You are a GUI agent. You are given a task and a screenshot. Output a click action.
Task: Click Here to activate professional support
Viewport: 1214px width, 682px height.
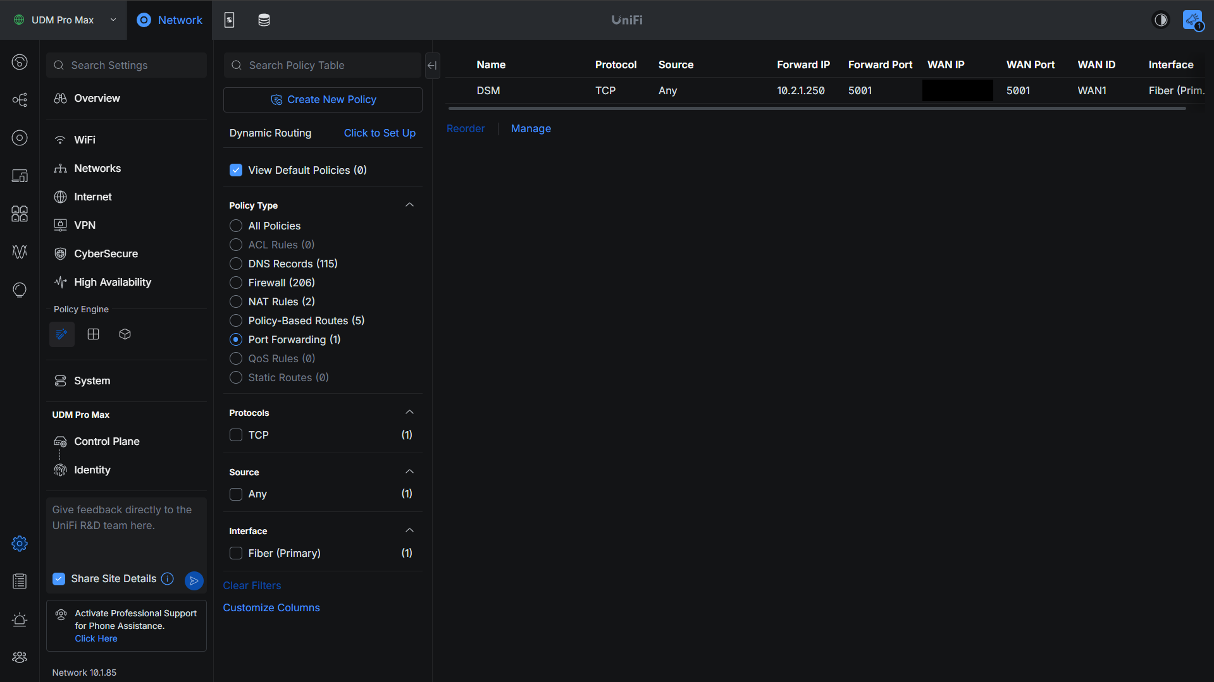pyautogui.click(x=96, y=638)
